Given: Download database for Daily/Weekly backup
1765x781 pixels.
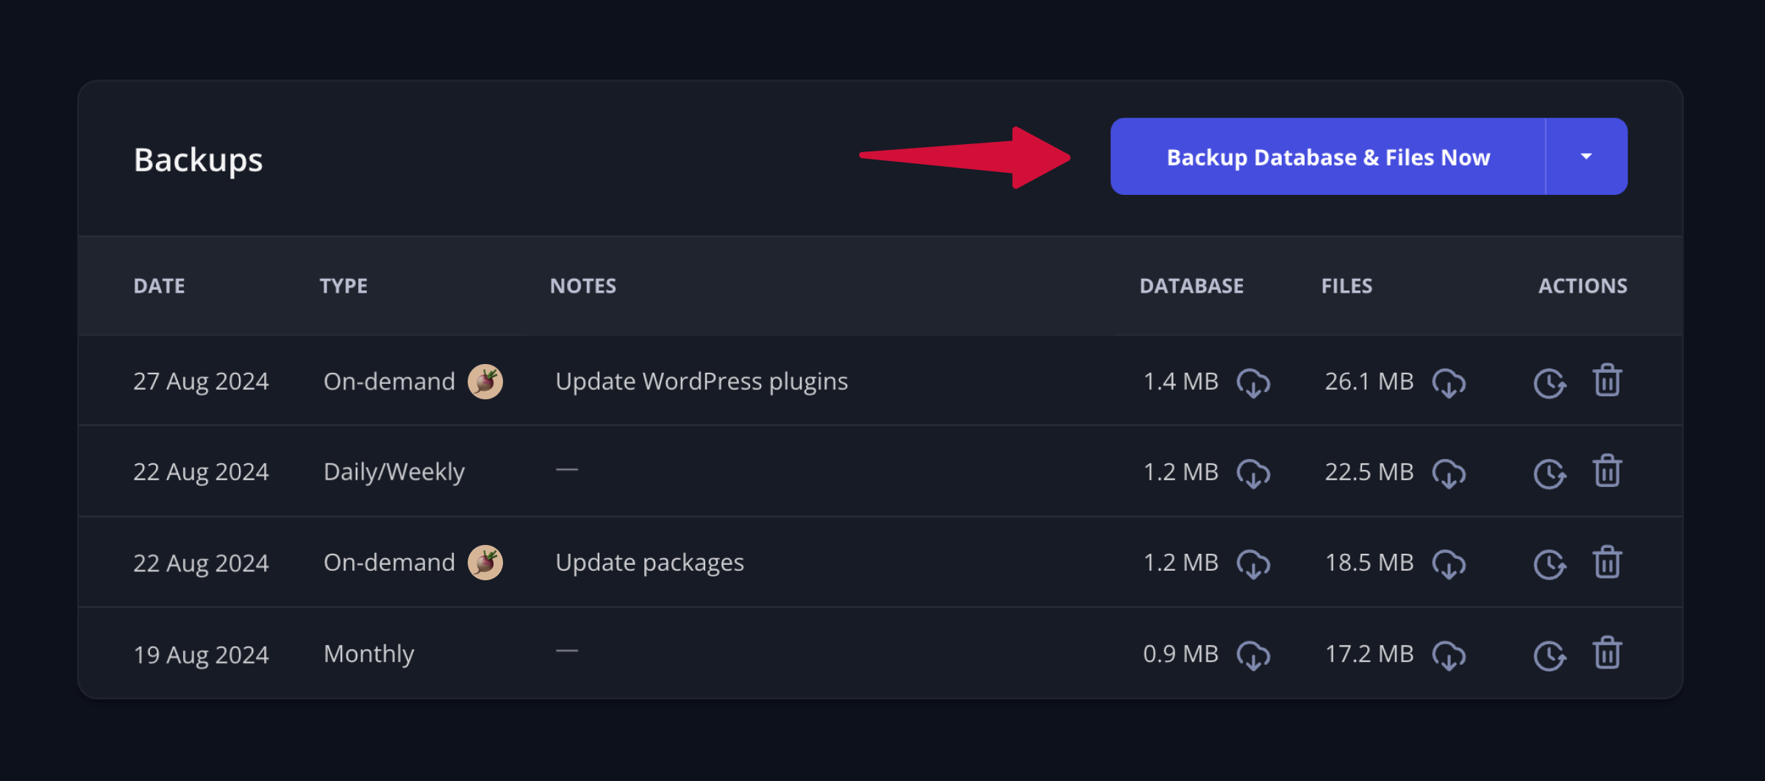Looking at the screenshot, I should pyautogui.click(x=1253, y=474).
